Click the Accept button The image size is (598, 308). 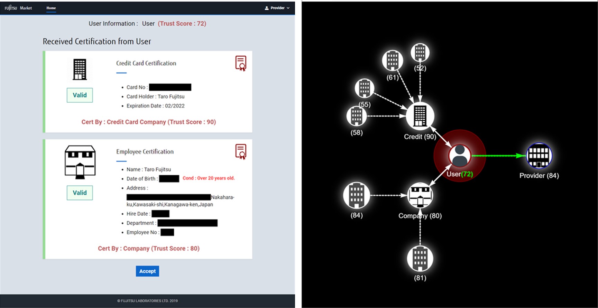coord(147,271)
